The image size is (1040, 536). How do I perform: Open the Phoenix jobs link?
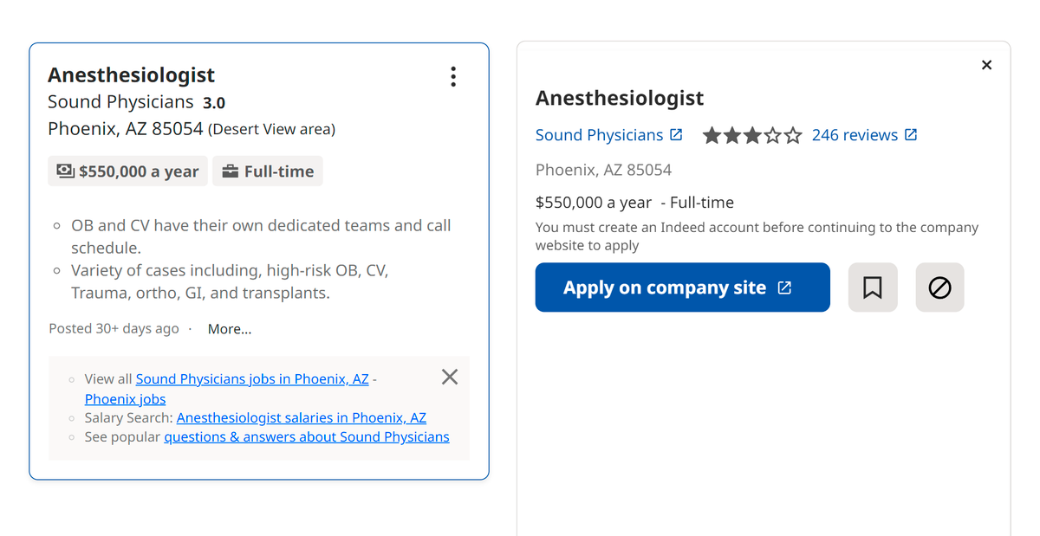click(x=125, y=399)
